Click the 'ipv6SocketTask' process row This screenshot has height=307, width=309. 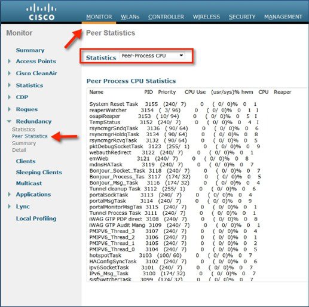coord(171,268)
